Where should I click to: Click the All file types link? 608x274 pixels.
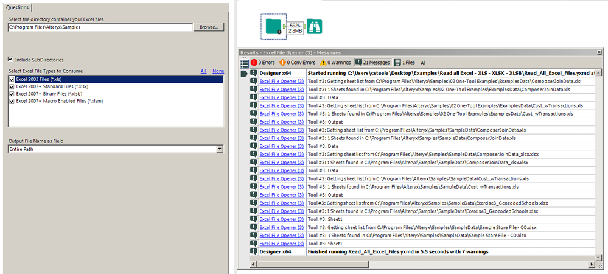(x=203, y=71)
